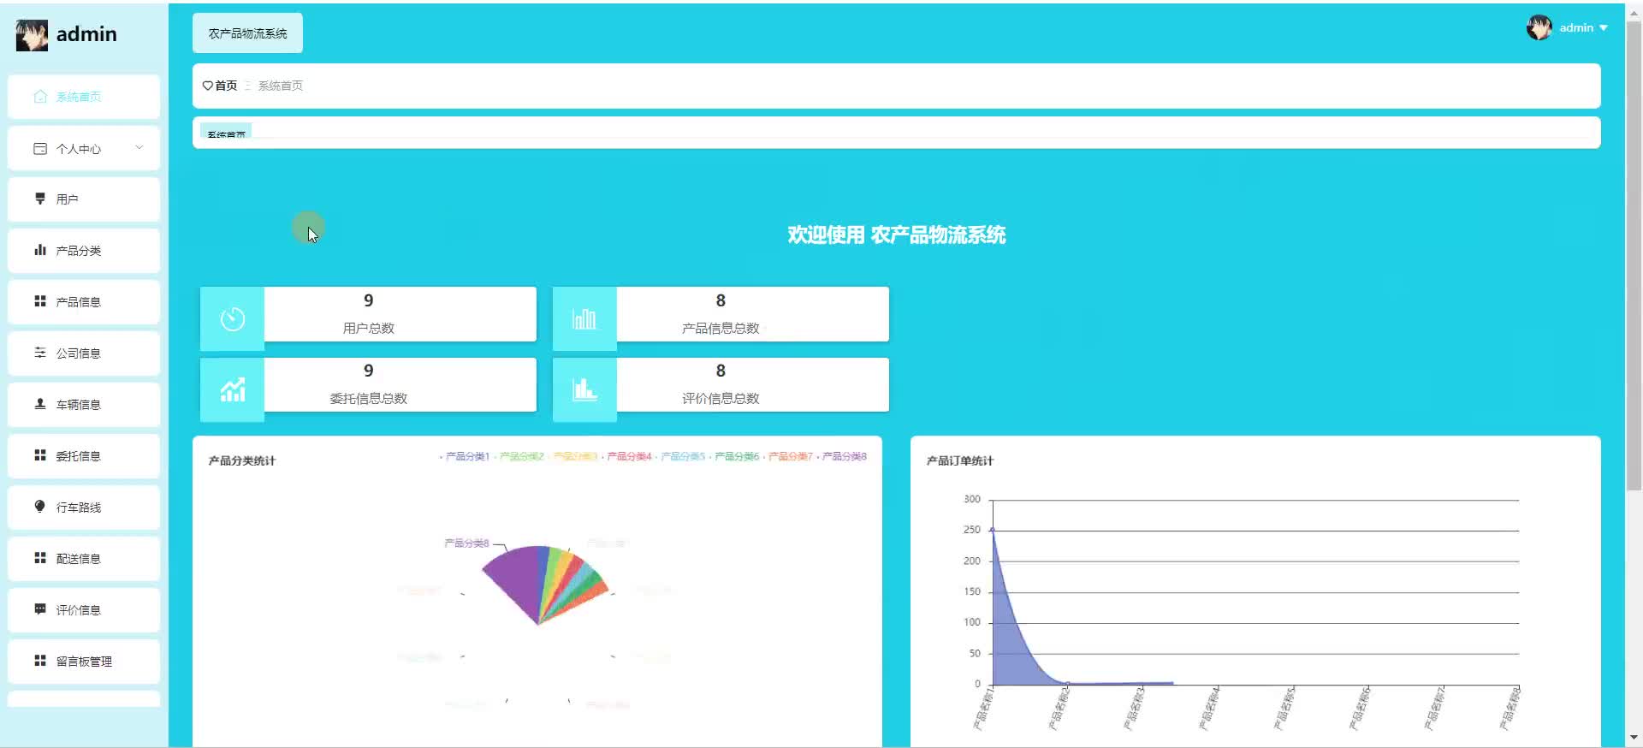The image size is (1643, 748).
Task: Click the 系统首页 breadcrumb text
Action: coord(281,86)
